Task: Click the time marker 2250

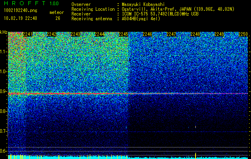Action: 243,34
